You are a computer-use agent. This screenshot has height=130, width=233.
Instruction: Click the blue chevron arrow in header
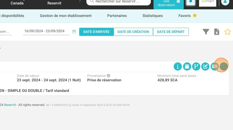click(x=80, y=1)
